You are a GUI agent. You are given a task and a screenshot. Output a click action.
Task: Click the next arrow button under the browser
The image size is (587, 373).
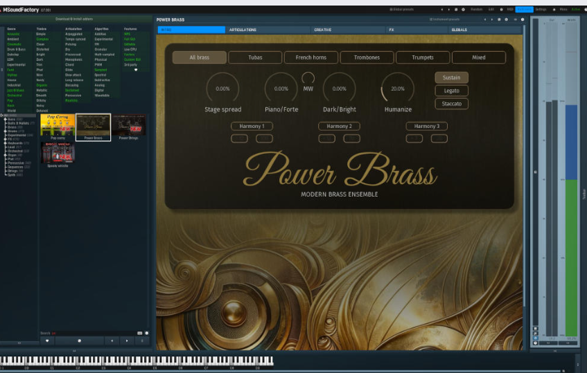(x=127, y=340)
